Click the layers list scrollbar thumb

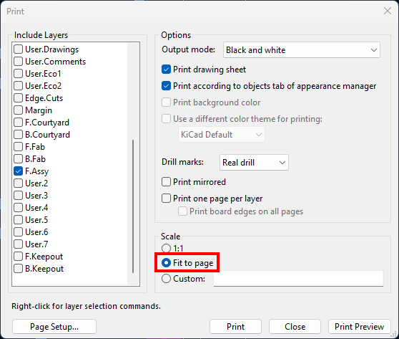(x=133, y=206)
